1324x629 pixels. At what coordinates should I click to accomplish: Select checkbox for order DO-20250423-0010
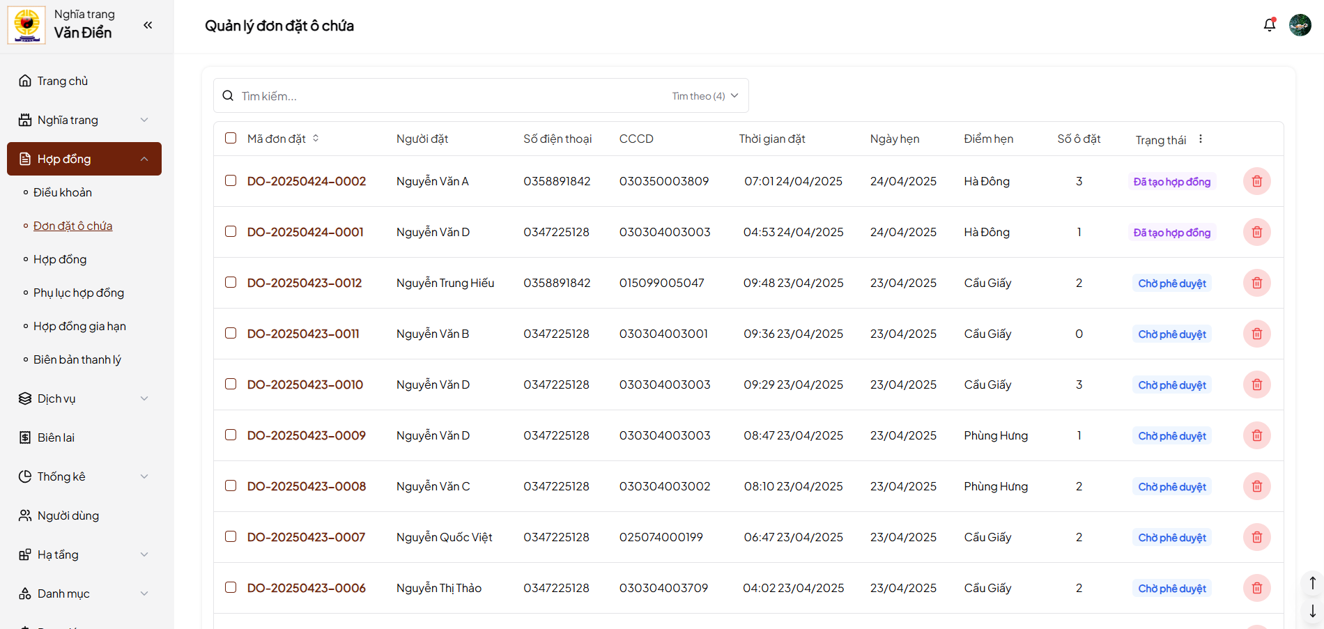point(231,384)
